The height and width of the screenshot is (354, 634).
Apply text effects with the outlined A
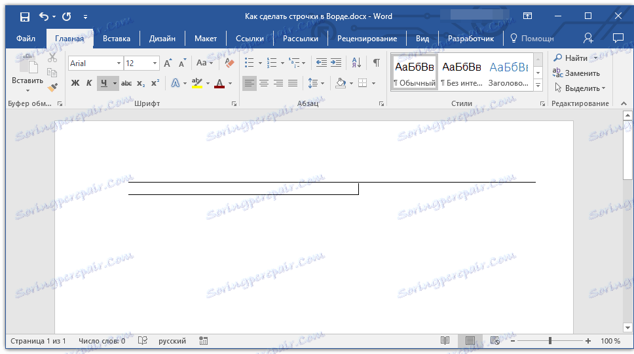pyautogui.click(x=175, y=83)
